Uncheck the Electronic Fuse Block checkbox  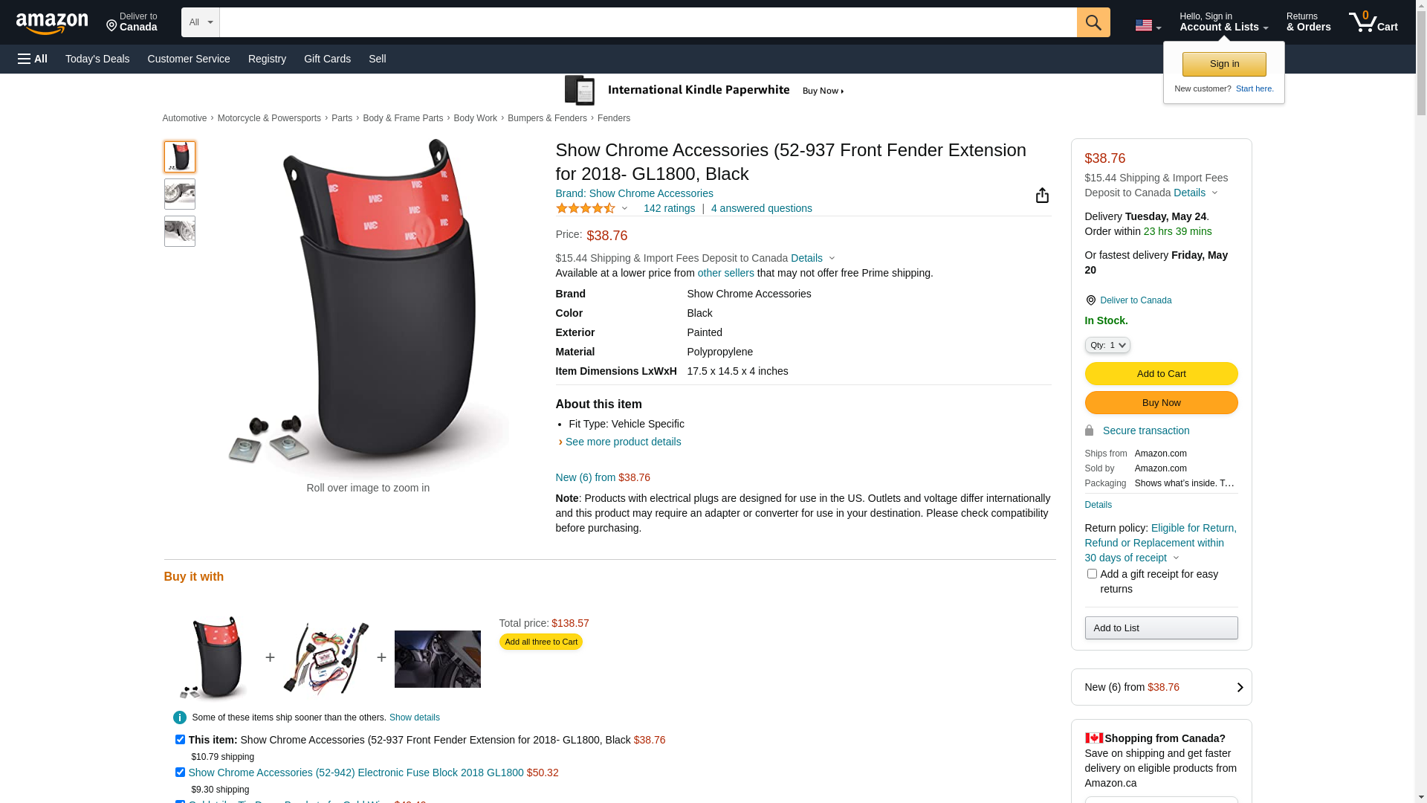(180, 773)
